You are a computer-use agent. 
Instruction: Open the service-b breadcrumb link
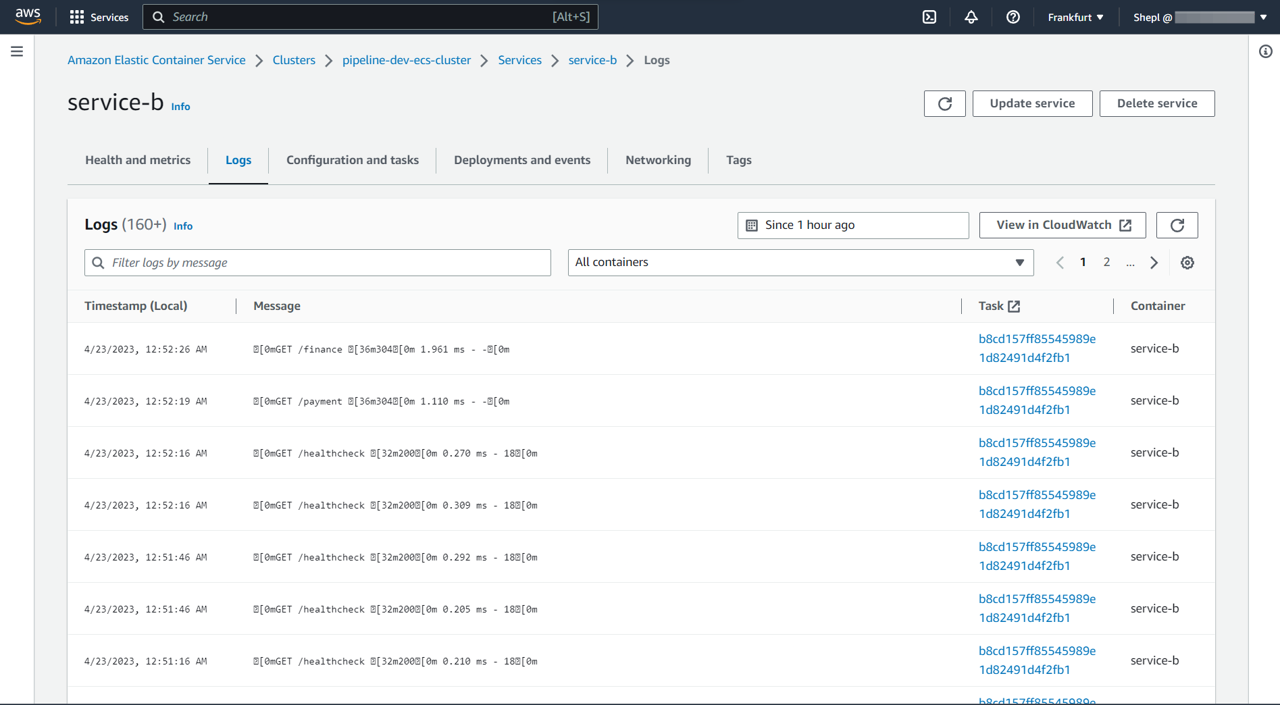pyautogui.click(x=592, y=60)
